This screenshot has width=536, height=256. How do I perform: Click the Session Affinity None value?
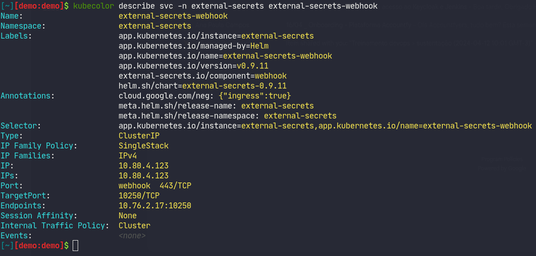128,216
